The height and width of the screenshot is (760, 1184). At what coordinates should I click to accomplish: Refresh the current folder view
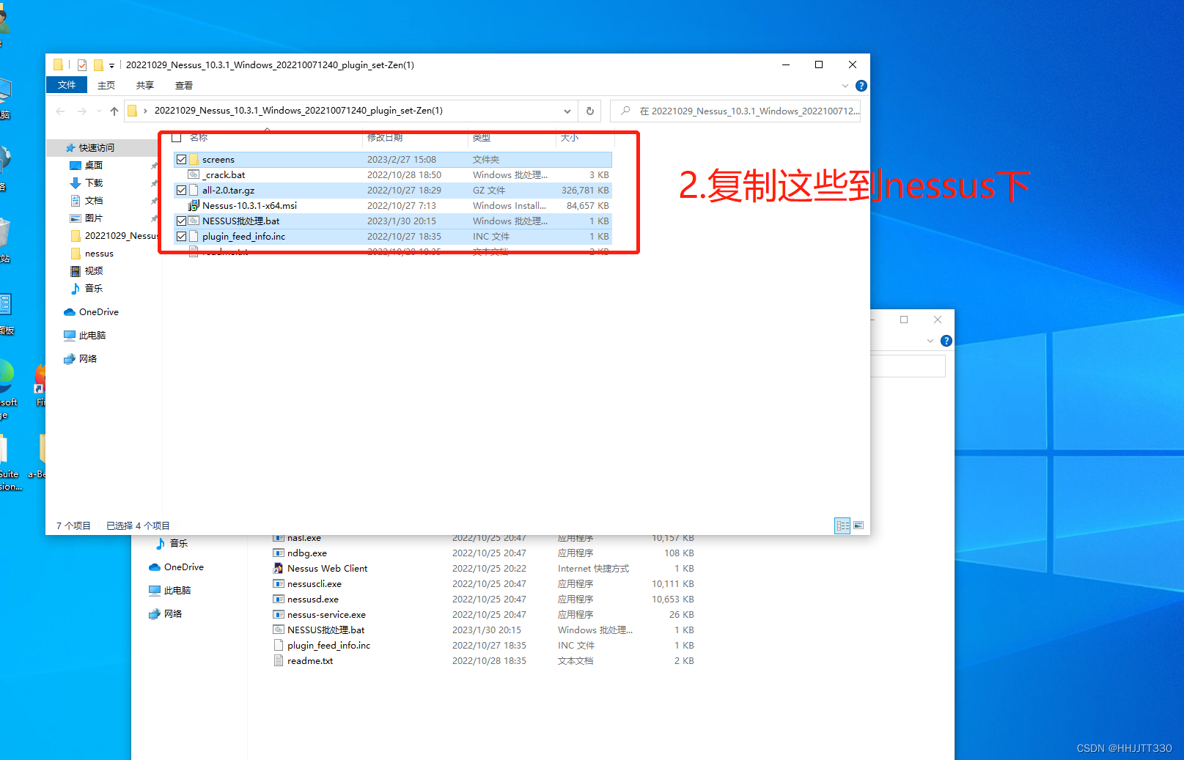click(x=589, y=111)
